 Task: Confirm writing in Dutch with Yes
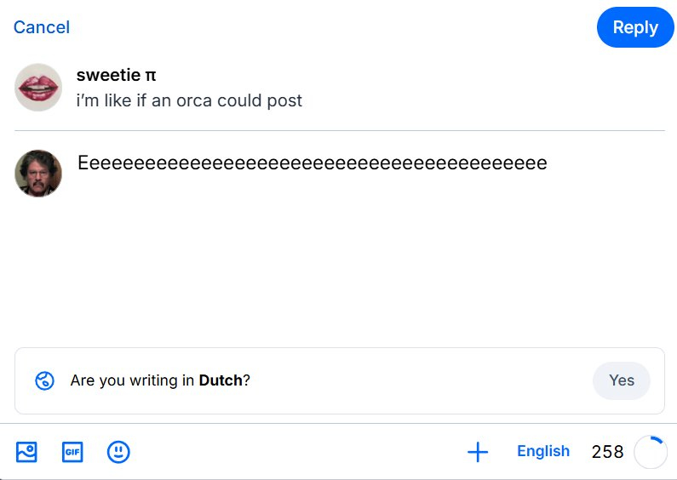621,380
